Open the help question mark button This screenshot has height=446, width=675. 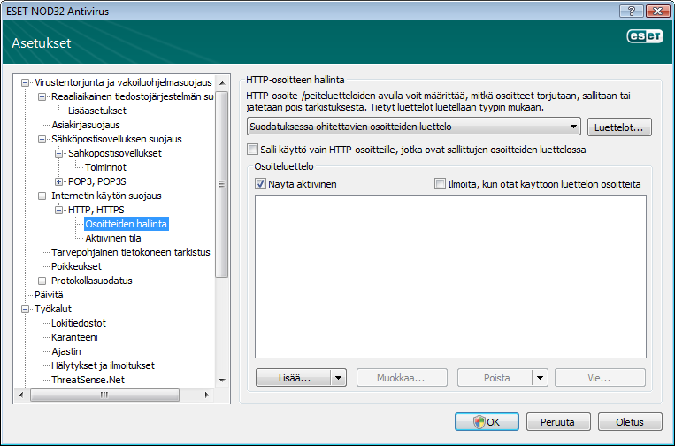(x=632, y=11)
